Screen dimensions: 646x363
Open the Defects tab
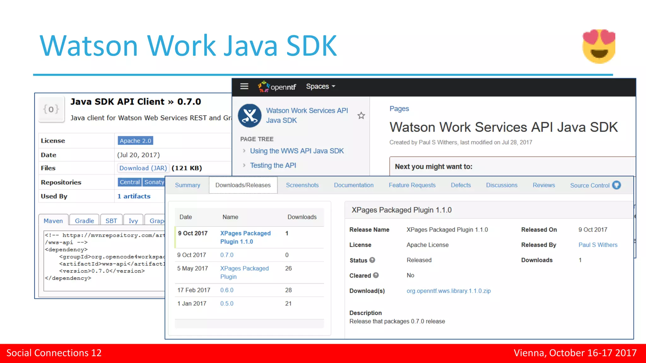(461, 185)
